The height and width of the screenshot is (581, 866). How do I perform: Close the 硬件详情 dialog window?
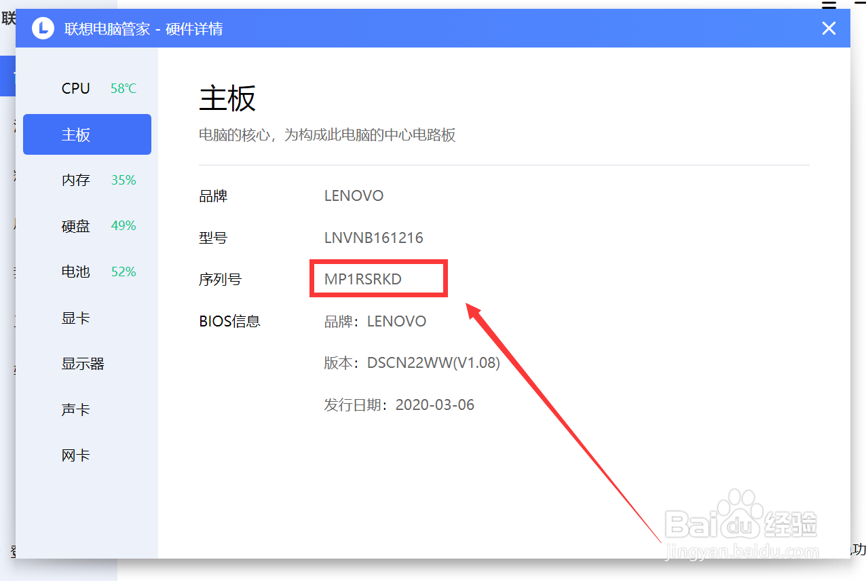[829, 29]
